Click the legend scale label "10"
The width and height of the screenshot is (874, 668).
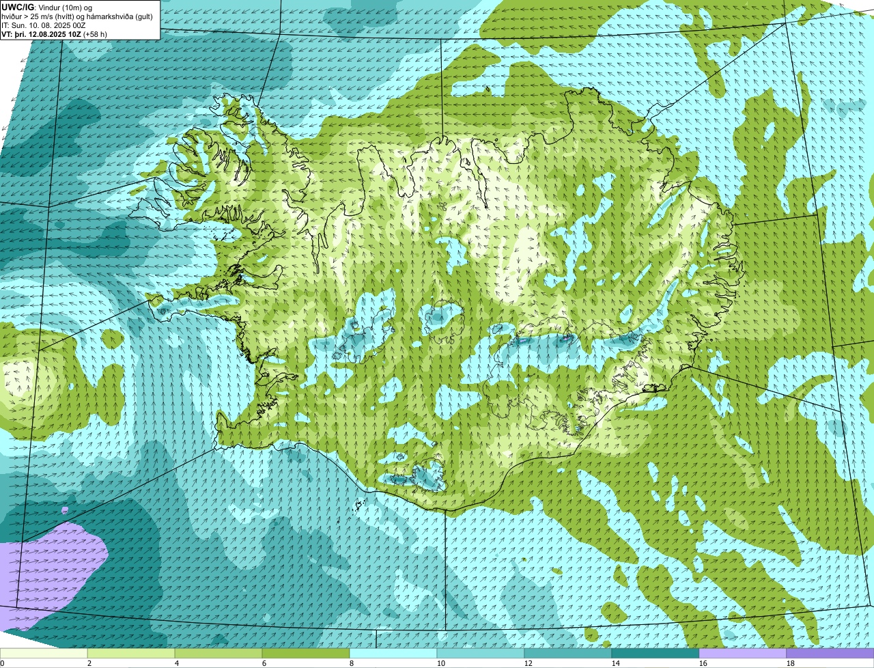point(441,663)
